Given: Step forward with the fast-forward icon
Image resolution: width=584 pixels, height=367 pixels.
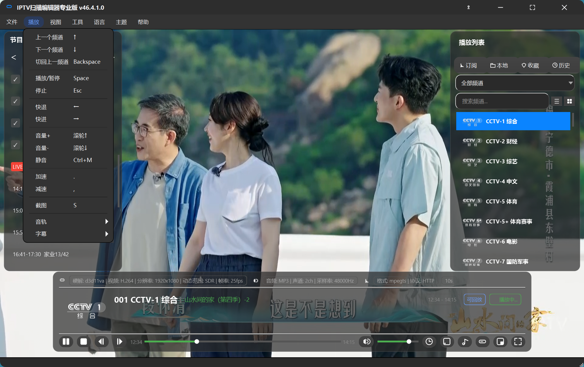Looking at the screenshot, I should click(119, 342).
